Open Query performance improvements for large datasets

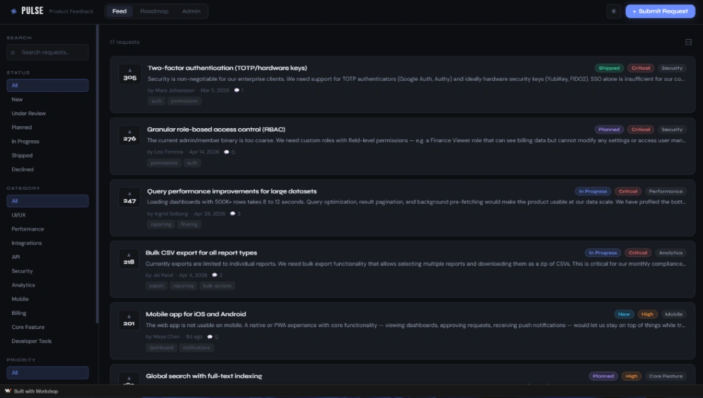pyautogui.click(x=232, y=191)
